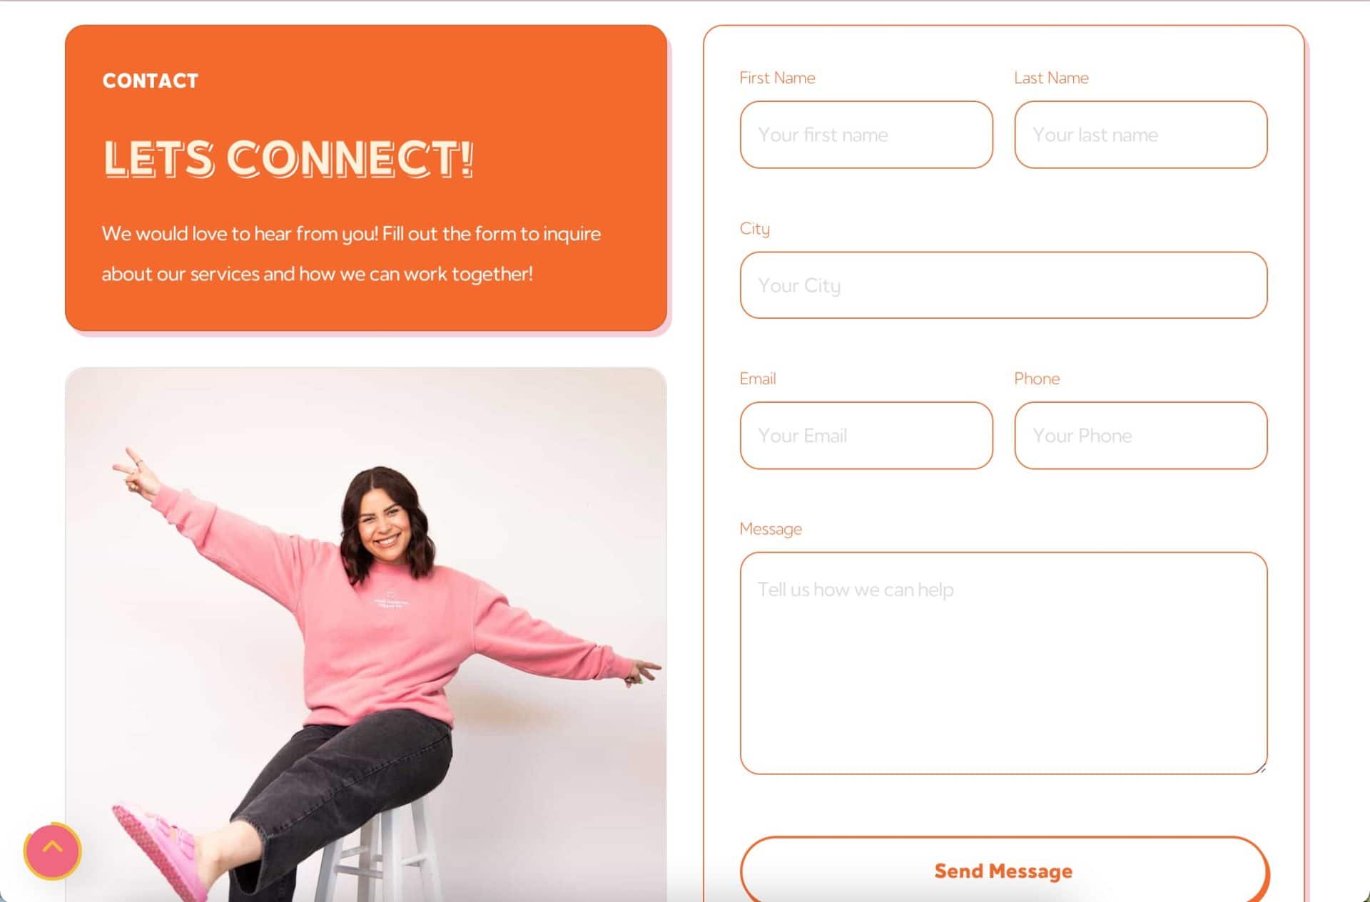Submit form with Send Message button
Image resolution: width=1370 pixels, height=902 pixels.
tap(1003, 871)
